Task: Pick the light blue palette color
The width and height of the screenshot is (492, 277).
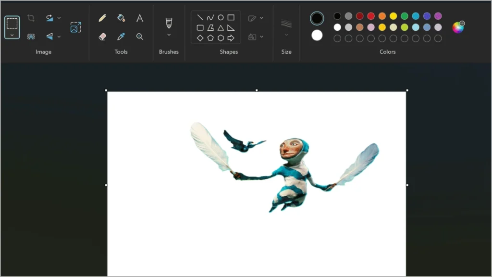Action: [x=416, y=27]
